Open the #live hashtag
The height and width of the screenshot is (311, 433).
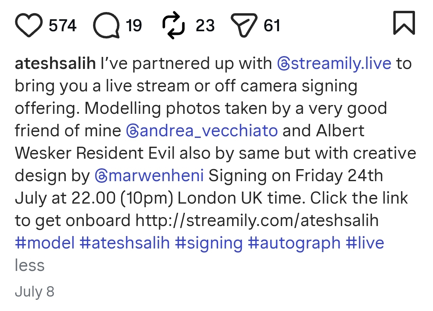tap(365, 243)
